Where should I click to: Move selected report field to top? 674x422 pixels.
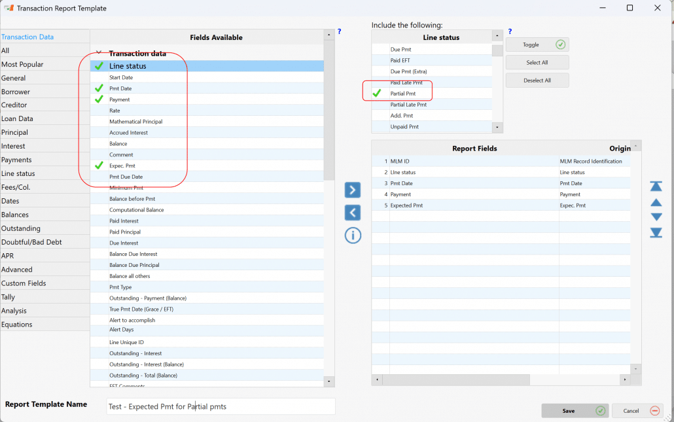(656, 186)
